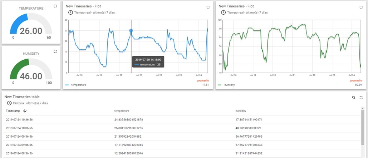Click the 'New Timeseries table' title

pyautogui.click(x=22, y=97)
